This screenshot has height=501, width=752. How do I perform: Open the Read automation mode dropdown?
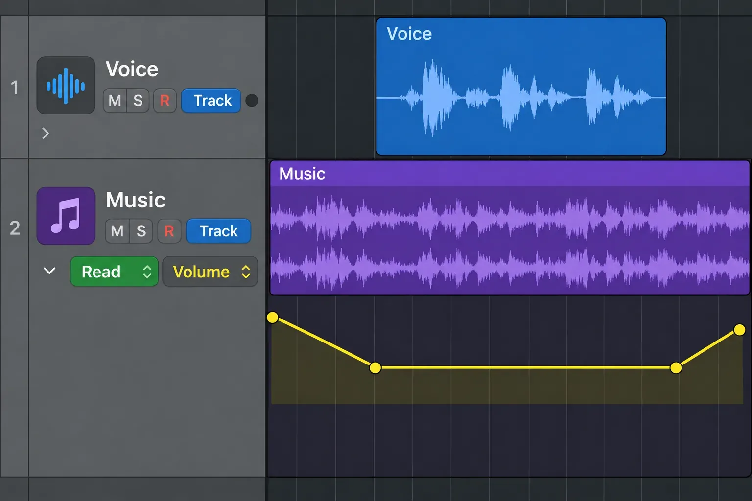pos(114,272)
